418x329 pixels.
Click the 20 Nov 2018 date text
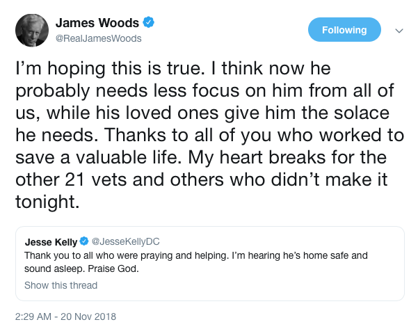tap(88, 316)
